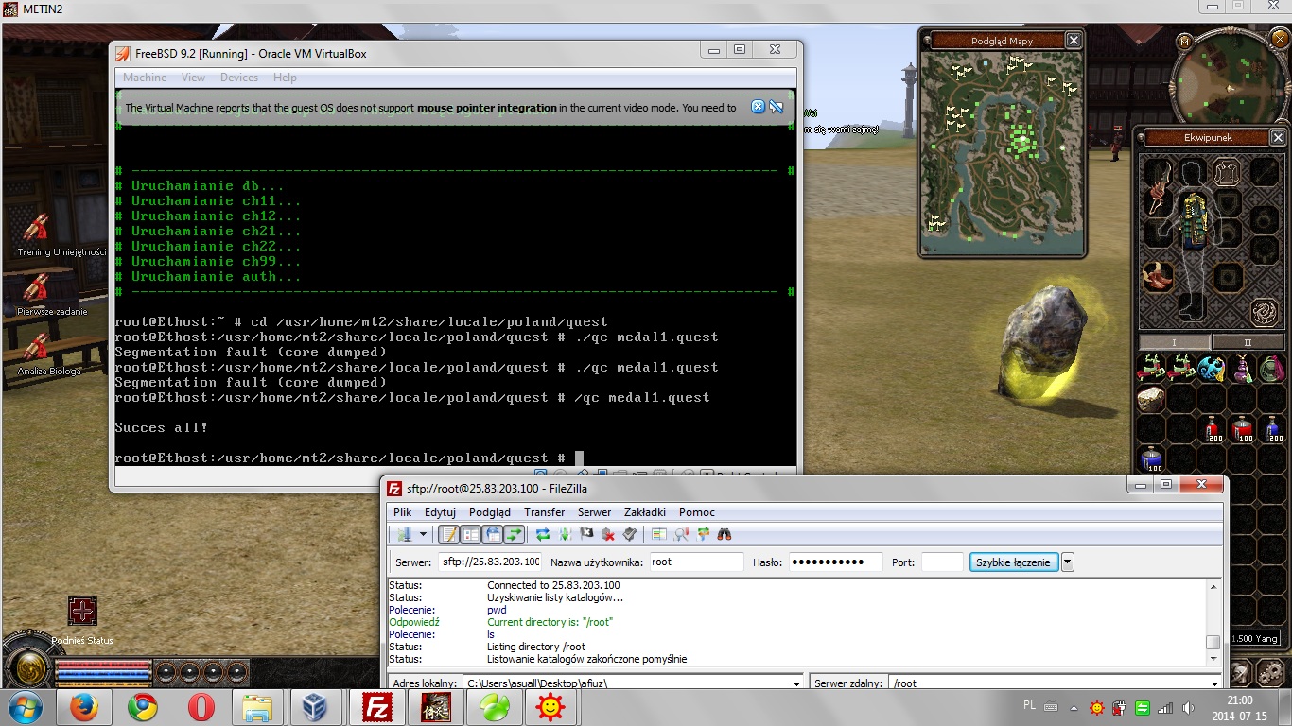The image size is (1292, 726).
Task: Open Trening Umiejętności quest scroll
Action: tap(37, 227)
